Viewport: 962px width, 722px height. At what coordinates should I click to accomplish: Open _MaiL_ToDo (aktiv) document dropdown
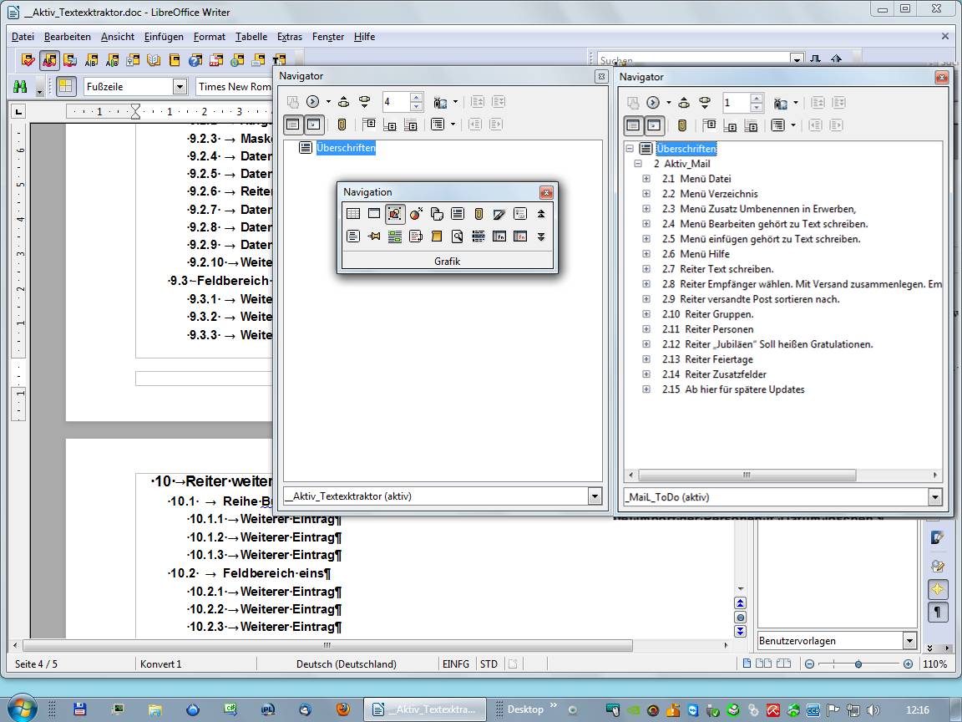935,497
